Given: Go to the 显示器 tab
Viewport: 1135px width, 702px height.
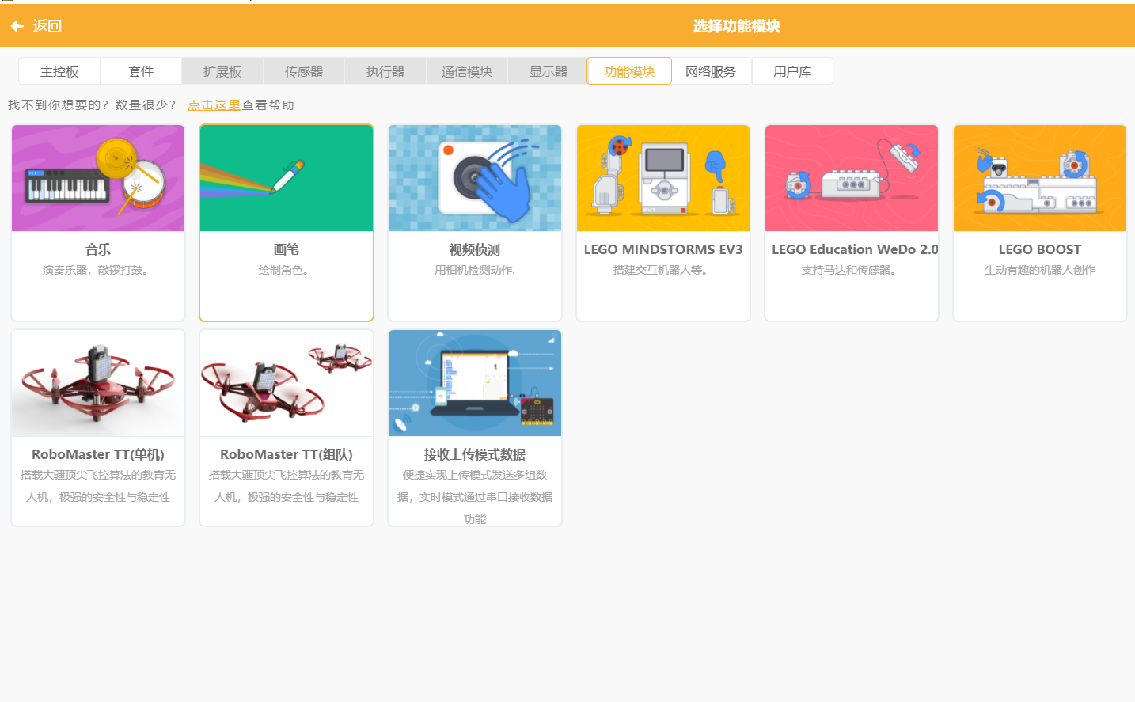Looking at the screenshot, I should 549,71.
